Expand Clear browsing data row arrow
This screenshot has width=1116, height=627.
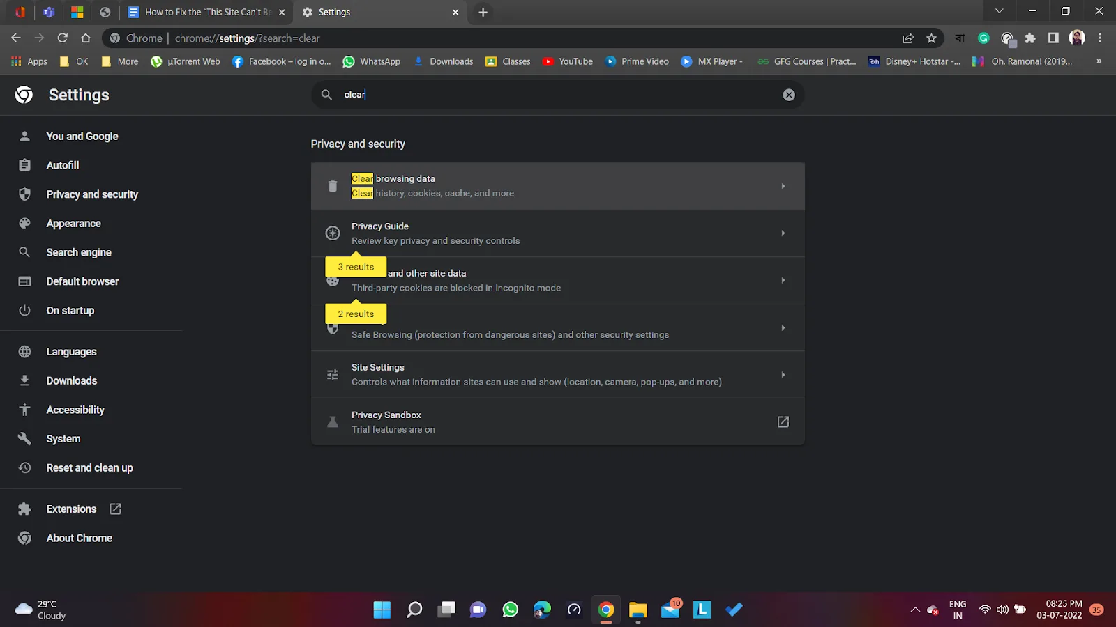tap(783, 186)
